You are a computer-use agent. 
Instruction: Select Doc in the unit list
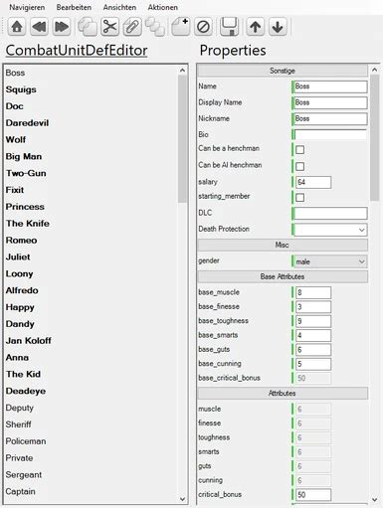click(x=14, y=106)
